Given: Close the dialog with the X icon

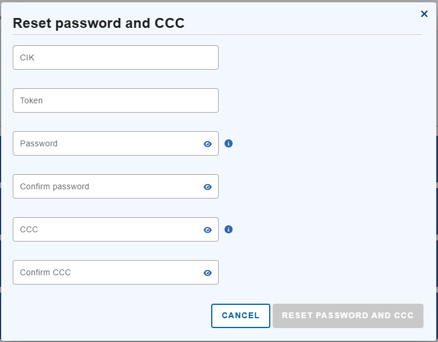Looking at the screenshot, I should pos(424,14).
